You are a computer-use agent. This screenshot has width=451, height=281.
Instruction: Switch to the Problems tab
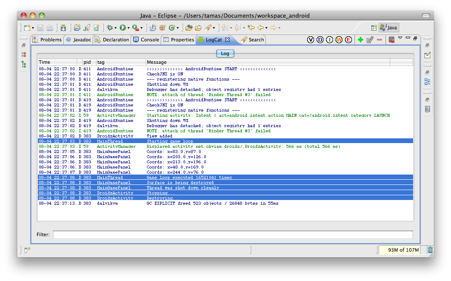click(47, 40)
